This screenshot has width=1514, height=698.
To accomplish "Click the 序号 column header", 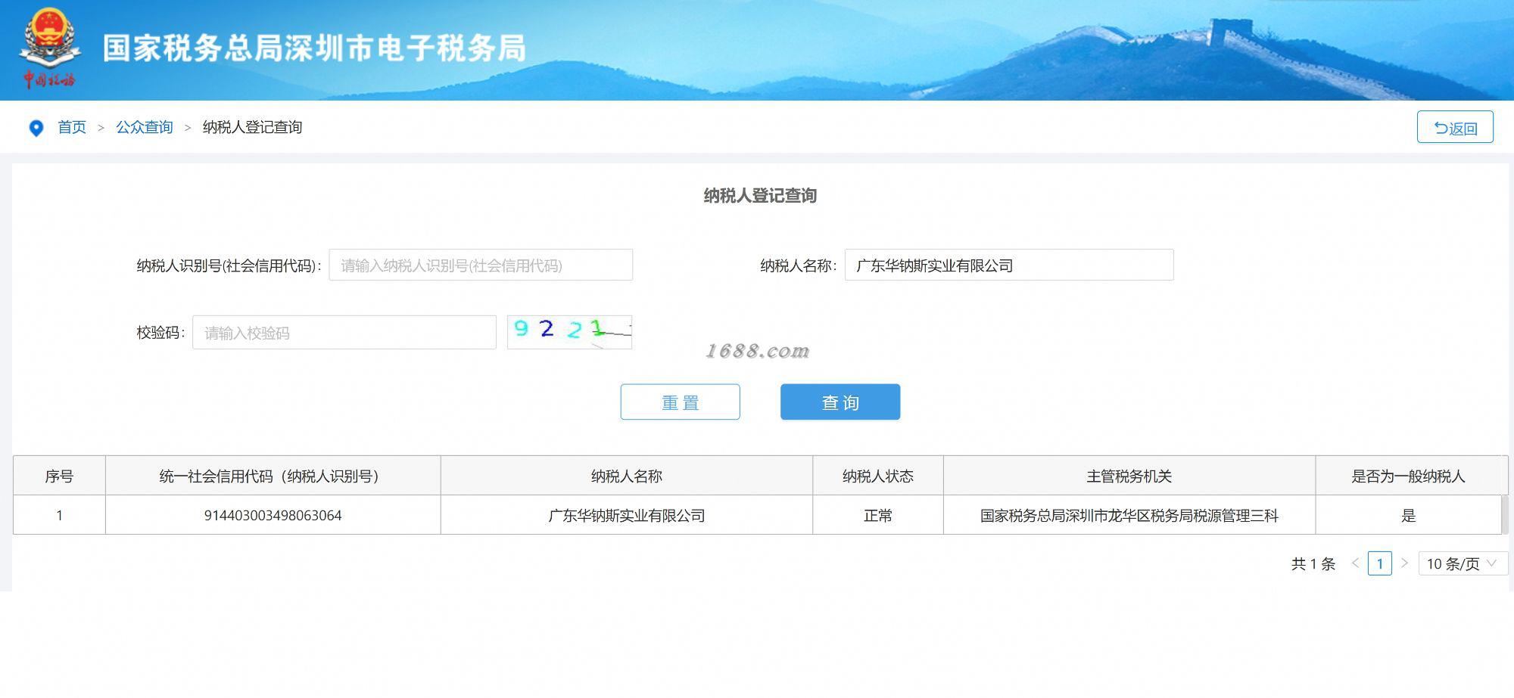I will pos(59,476).
